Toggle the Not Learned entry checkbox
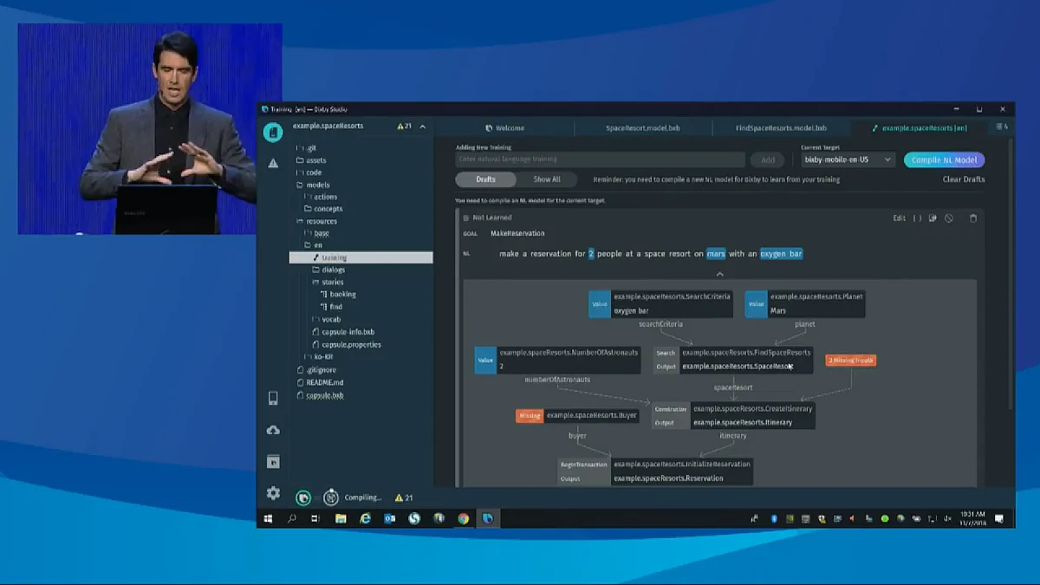The height and width of the screenshot is (585, 1040). pyautogui.click(x=465, y=218)
